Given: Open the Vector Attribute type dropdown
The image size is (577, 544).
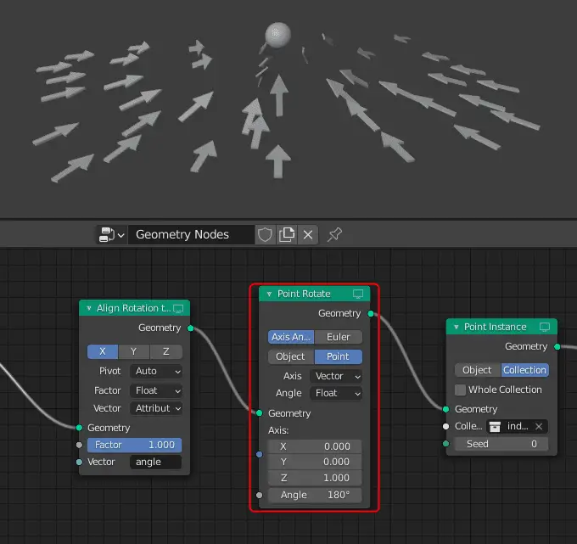Looking at the screenshot, I should click(x=156, y=408).
